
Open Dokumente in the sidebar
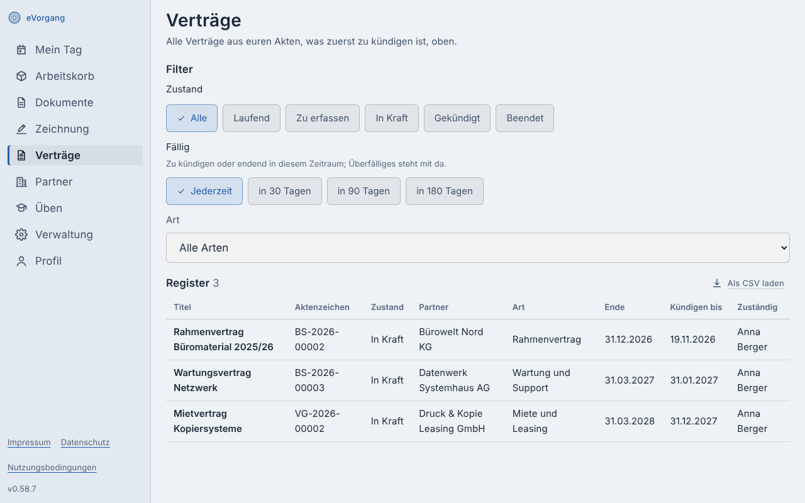(x=75, y=102)
